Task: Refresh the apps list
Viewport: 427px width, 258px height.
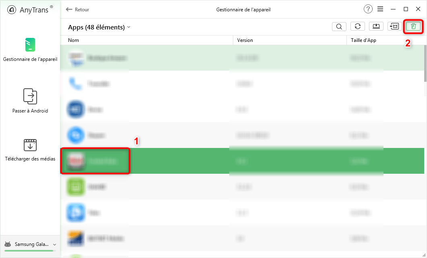Action: coord(358,27)
